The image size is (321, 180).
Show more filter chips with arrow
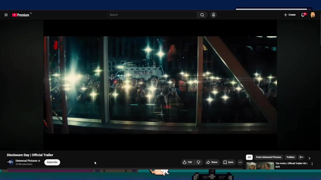coord(309,158)
